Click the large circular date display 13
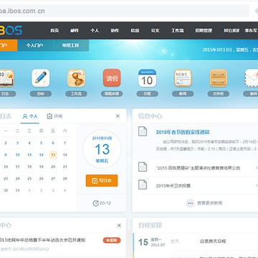The height and width of the screenshot is (258, 258). (x=102, y=149)
